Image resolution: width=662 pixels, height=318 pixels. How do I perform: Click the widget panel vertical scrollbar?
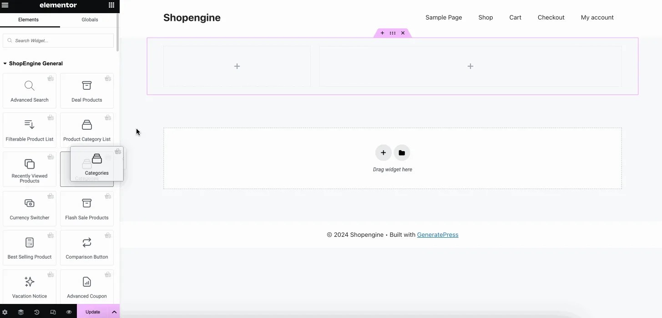pyautogui.click(x=118, y=32)
